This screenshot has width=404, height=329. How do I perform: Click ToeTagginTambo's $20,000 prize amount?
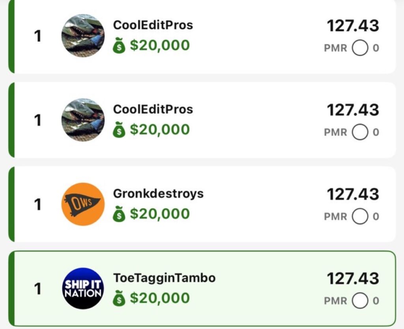[160, 298]
